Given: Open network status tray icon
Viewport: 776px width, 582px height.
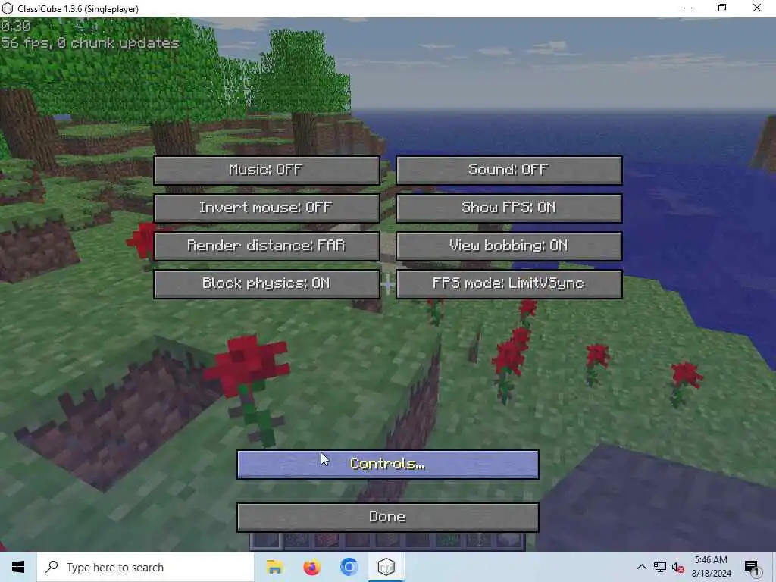Looking at the screenshot, I should (660, 567).
